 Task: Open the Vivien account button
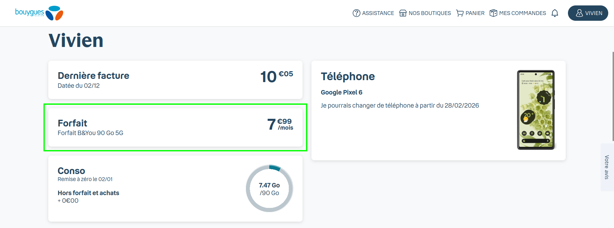(x=588, y=13)
